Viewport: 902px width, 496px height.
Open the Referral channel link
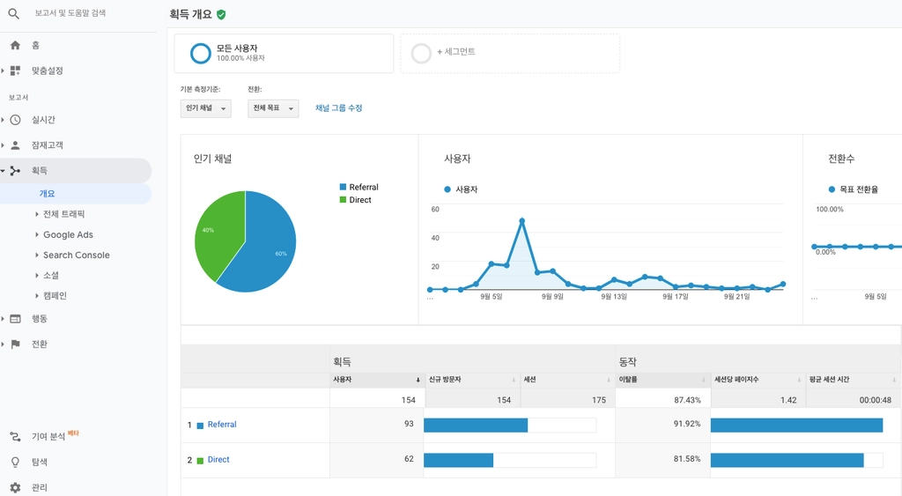click(x=222, y=425)
